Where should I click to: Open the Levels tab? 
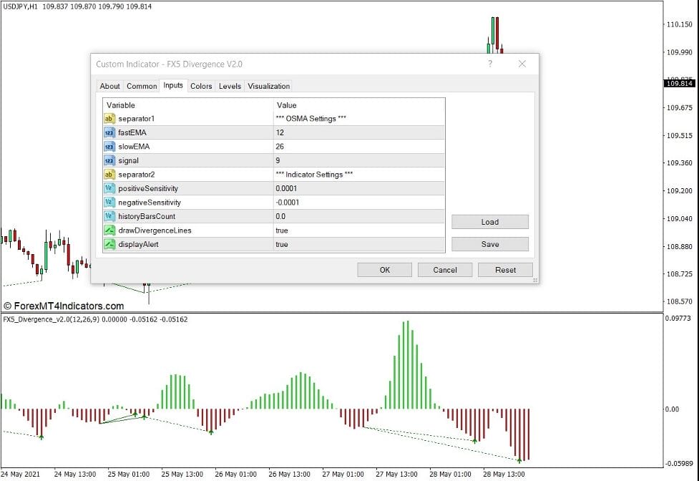click(230, 86)
